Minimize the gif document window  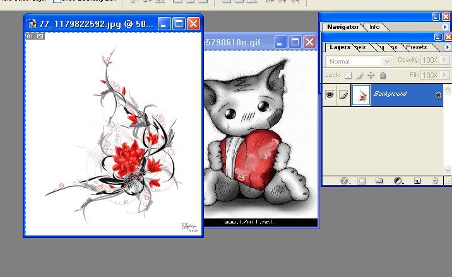280,42
